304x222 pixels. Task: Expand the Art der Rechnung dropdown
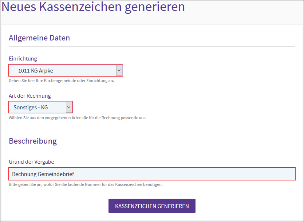[40, 107]
